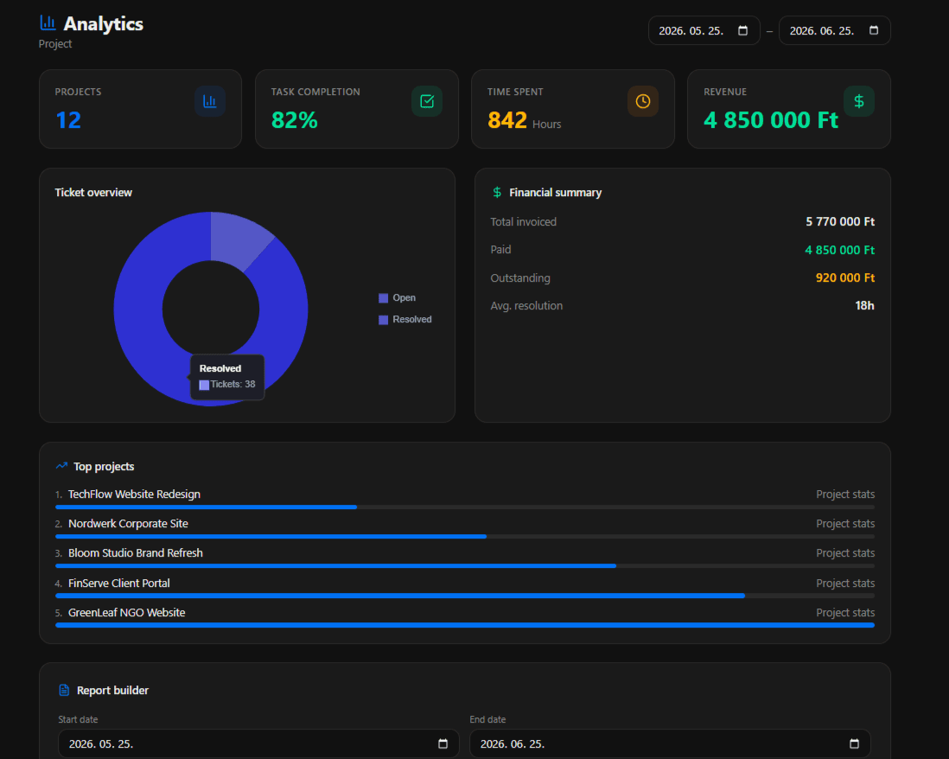Click the Financial summary heading
Viewport: 949px width, 759px height.
coord(555,193)
